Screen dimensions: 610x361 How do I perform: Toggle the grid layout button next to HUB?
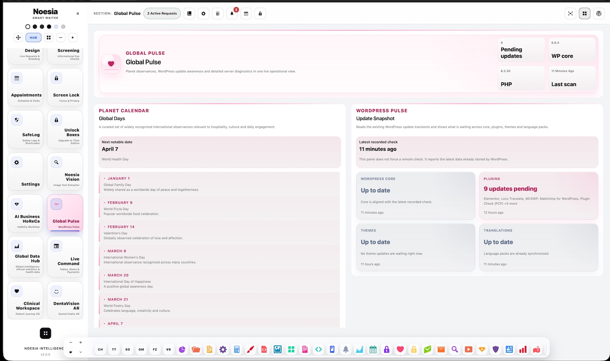(48, 38)
